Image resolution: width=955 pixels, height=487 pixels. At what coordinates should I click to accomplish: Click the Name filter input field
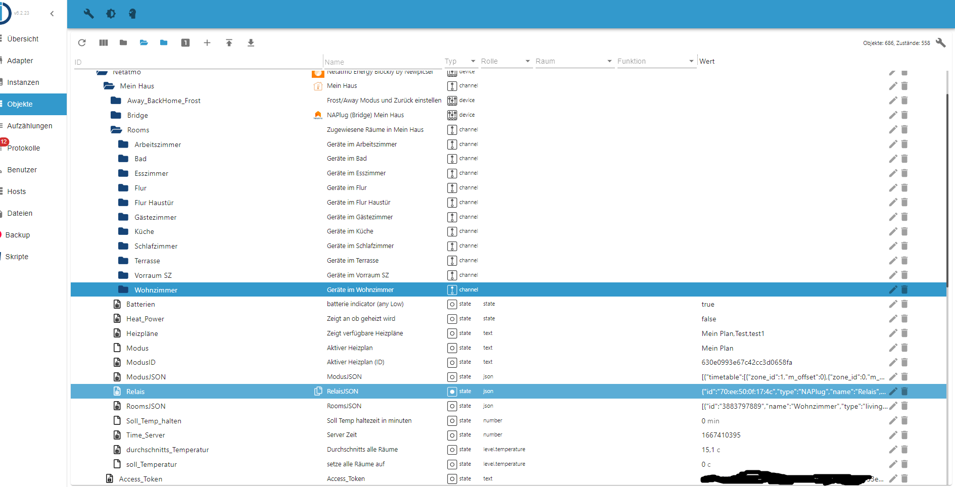383,62
